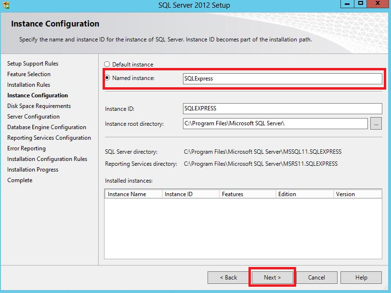Select Complete step in sidebar
Viewport: 391px width, 293px height.
point(20,180)
